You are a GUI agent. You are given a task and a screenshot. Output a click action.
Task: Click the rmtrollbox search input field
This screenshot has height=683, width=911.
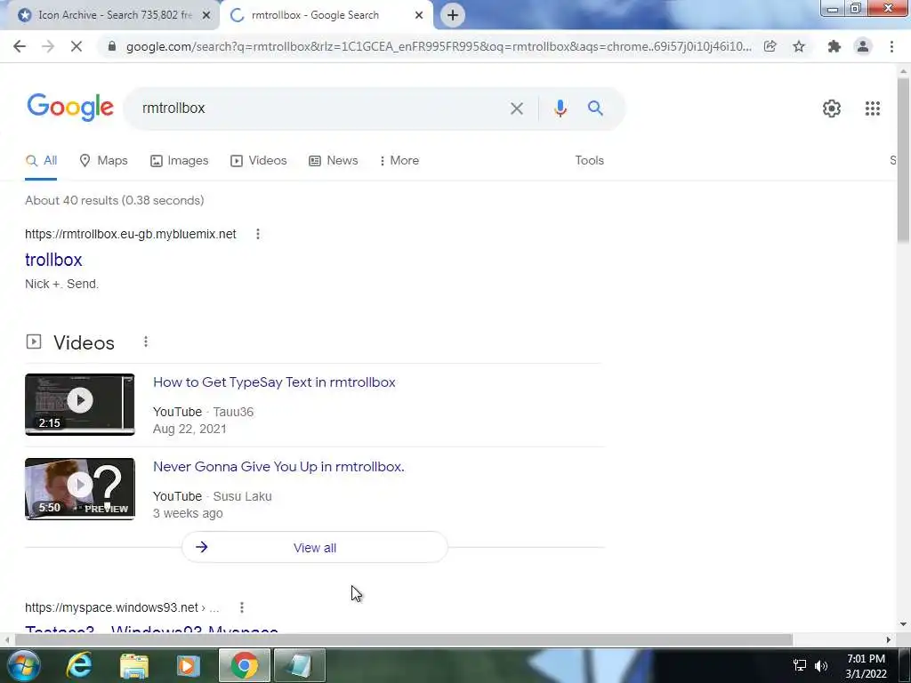tap(319, 108)
